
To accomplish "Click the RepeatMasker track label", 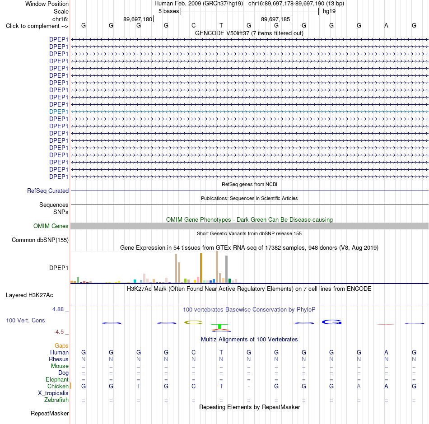I will (x=50, y=413).
